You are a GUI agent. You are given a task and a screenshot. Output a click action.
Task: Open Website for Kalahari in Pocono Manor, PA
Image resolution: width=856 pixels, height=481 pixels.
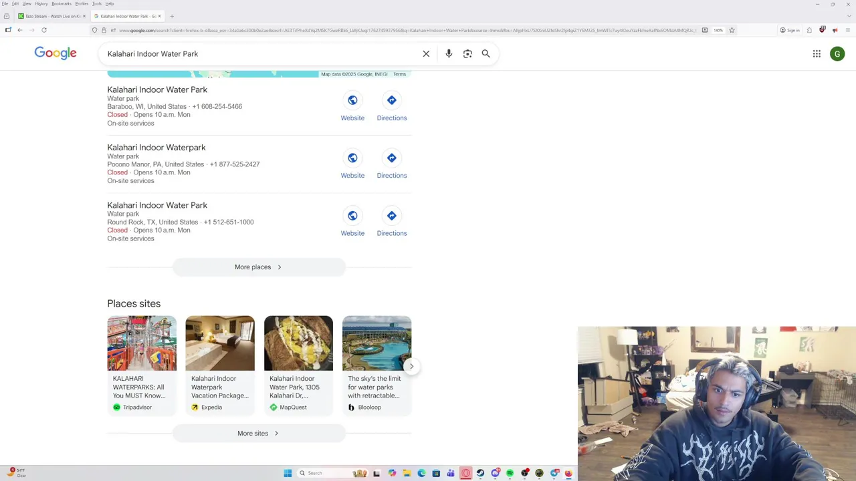click(352, 164)
